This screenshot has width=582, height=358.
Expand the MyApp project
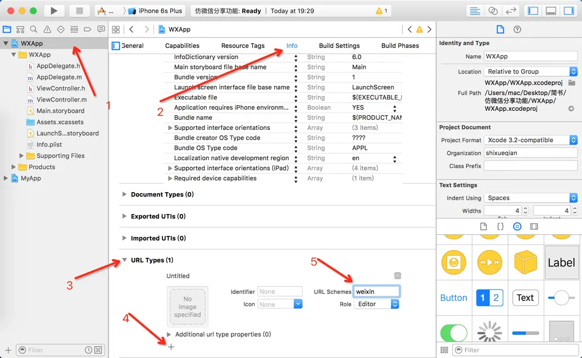pos(6,178)
